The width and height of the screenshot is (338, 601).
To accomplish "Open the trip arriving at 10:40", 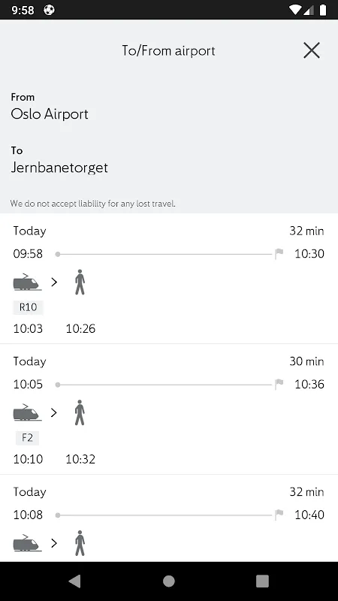I will (169, 518).
